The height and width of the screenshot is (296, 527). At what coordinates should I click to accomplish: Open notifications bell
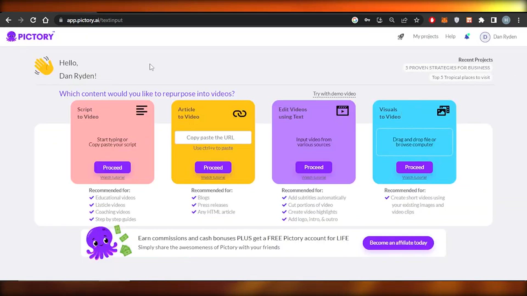[467, 36]
